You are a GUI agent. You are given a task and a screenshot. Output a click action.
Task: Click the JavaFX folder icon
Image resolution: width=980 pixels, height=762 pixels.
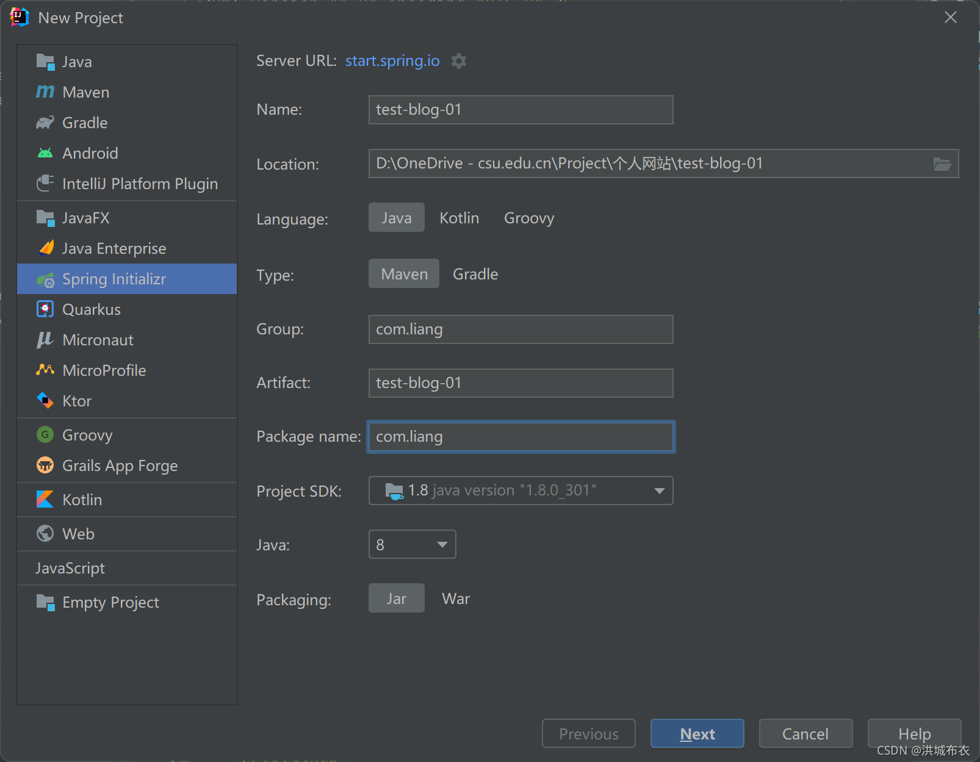tap(45, 218)
